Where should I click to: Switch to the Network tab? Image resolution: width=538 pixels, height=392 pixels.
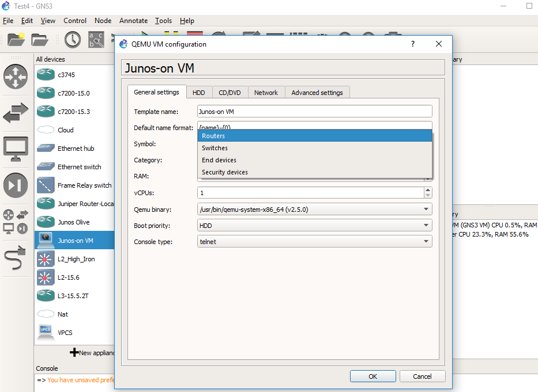click(x=266, y=93)
